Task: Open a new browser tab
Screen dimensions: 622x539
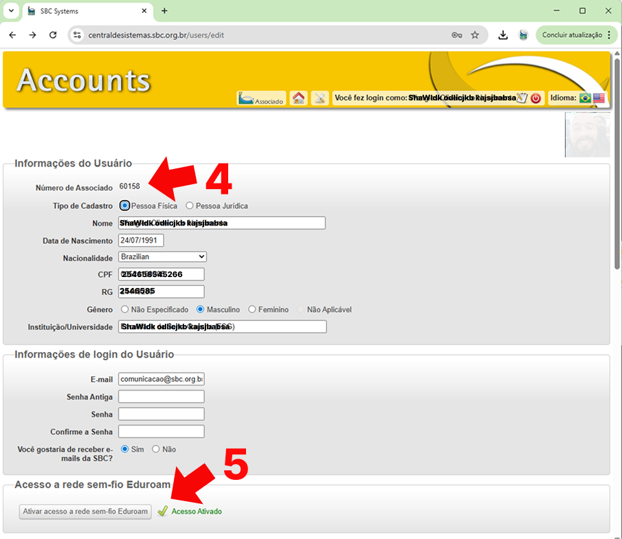Action: pos(164,11)
